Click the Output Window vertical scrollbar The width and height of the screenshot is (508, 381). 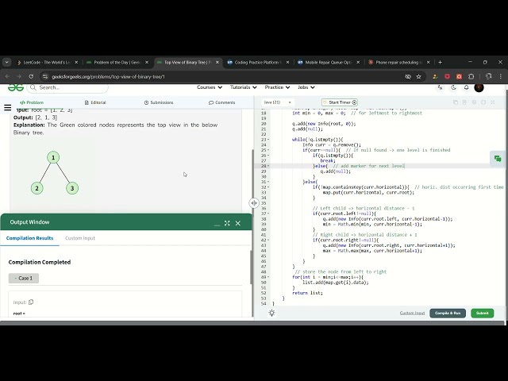coord(251,267)
